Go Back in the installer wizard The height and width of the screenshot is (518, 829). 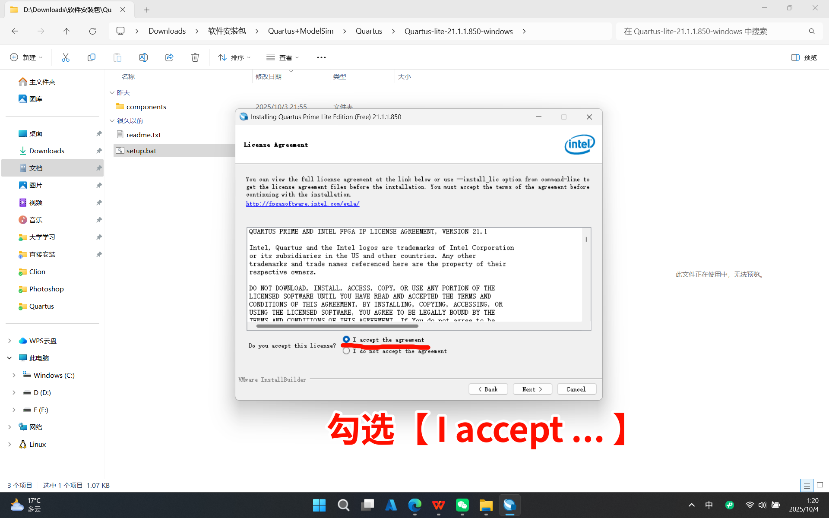[488, 389]
